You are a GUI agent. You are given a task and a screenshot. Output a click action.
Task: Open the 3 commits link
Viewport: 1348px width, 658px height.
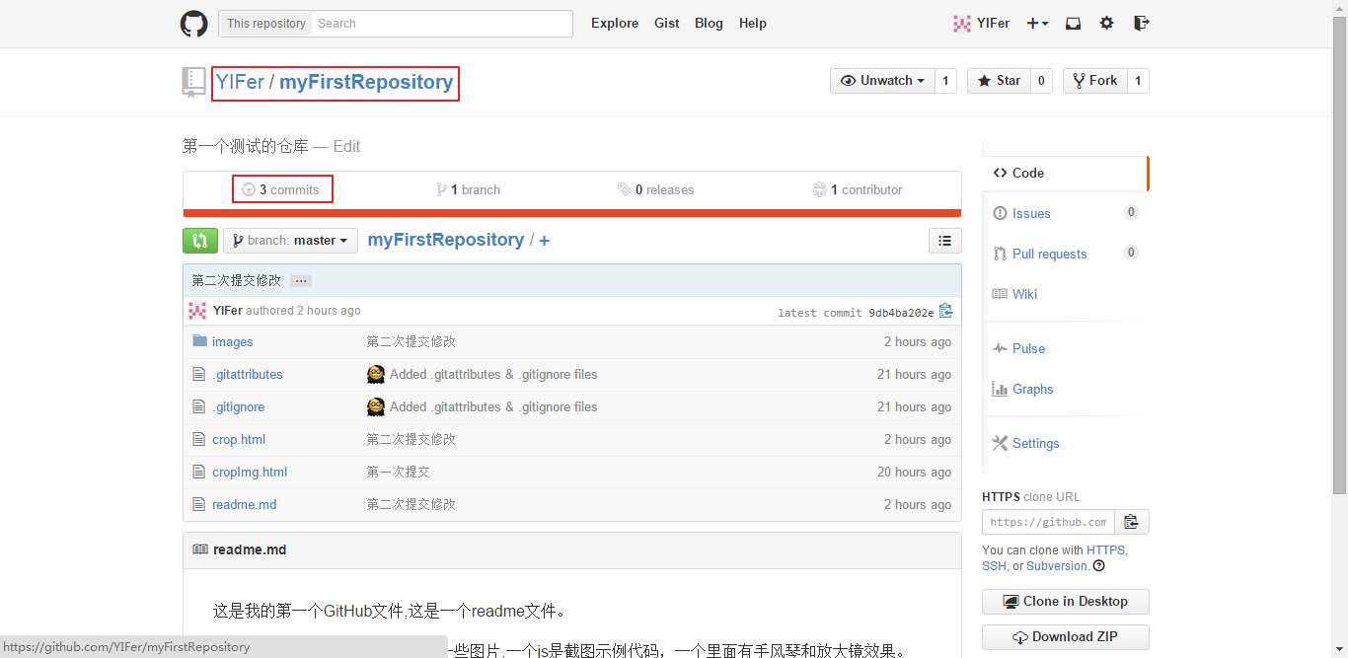(x=281, y=189)
